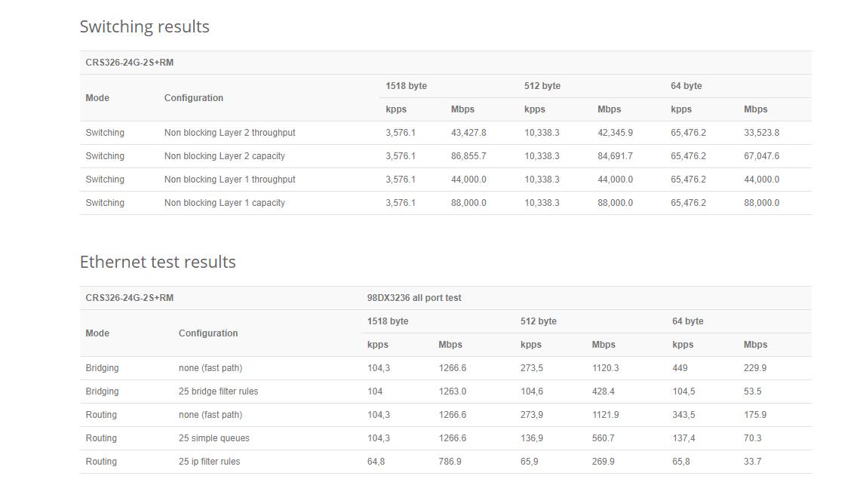Screen dimensions: 860x482
Task: Select the kpps value 64,8
Action: pos(376,462)
